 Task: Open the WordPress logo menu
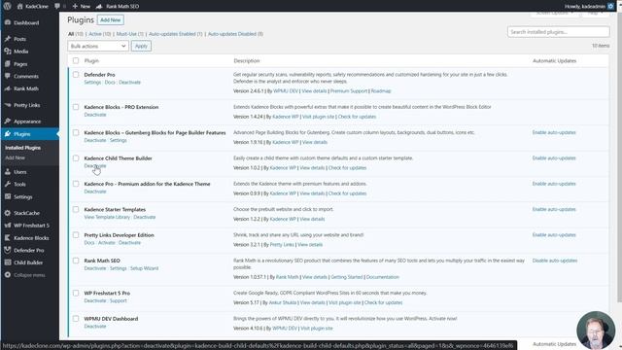pyautogui.click(x=7, y=6)
